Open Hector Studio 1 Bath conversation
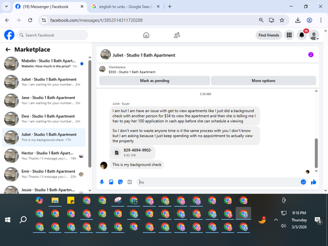The width and height of the screenshot is (328, 246). 44,155
